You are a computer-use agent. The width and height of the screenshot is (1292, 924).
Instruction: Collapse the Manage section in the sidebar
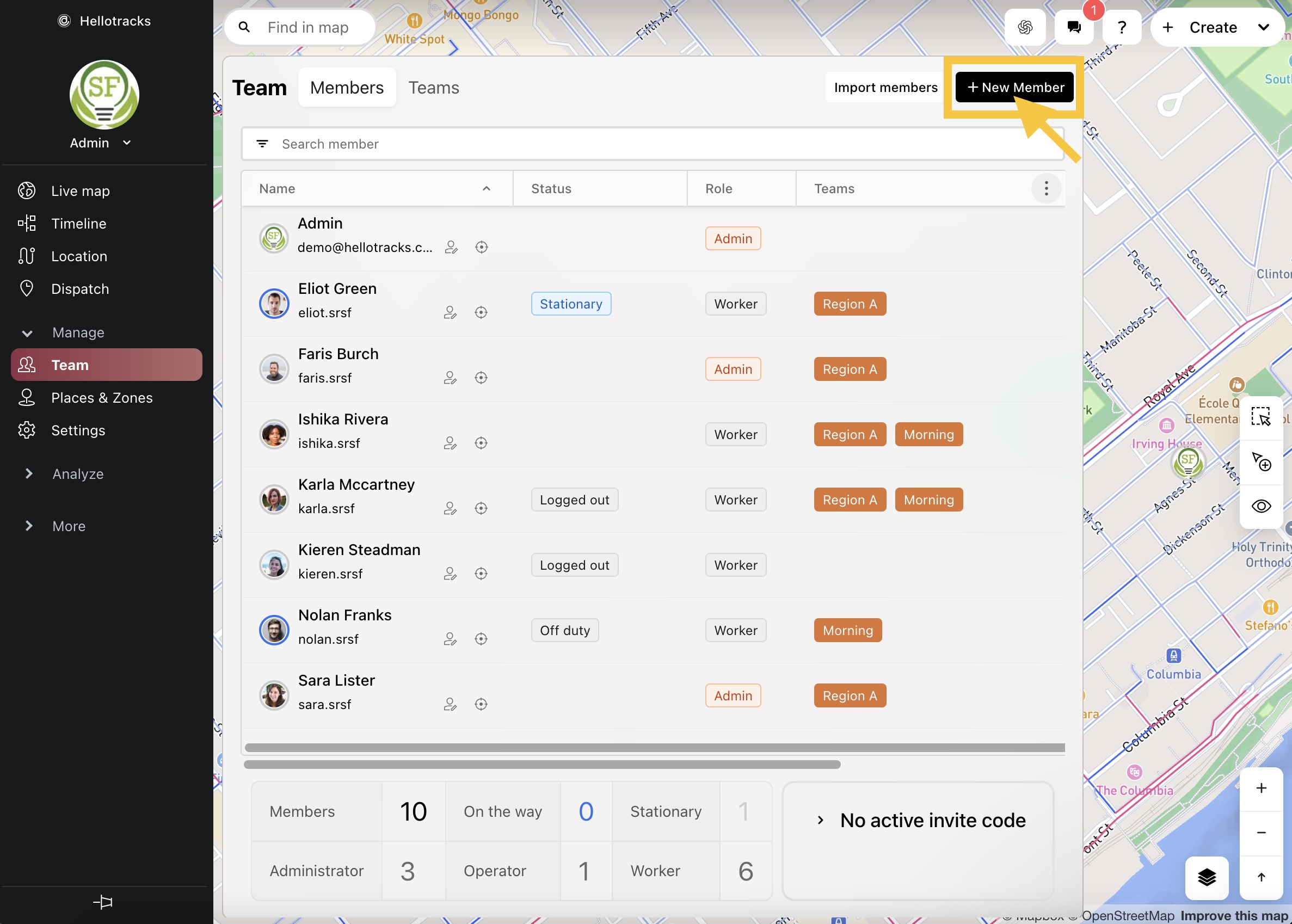click(x=27, y=333)
